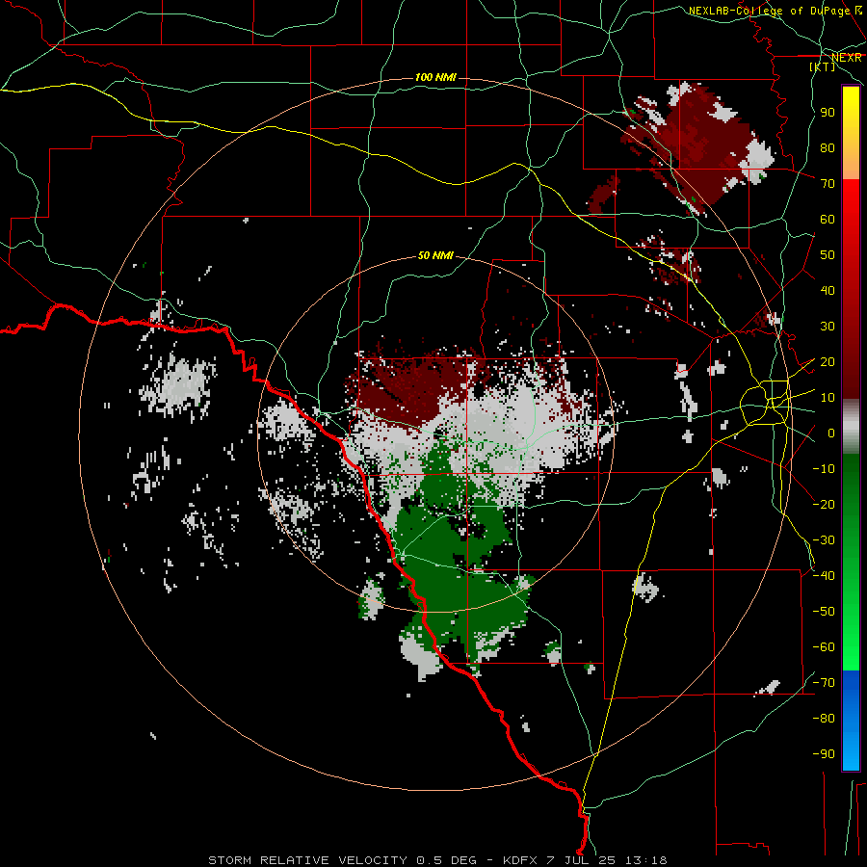Click the "80" value on the velocity scale
The height and width of the screenshot is (867, 867).
(828, 147)
